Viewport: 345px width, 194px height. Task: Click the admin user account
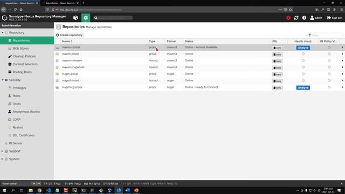pos(316,18)
